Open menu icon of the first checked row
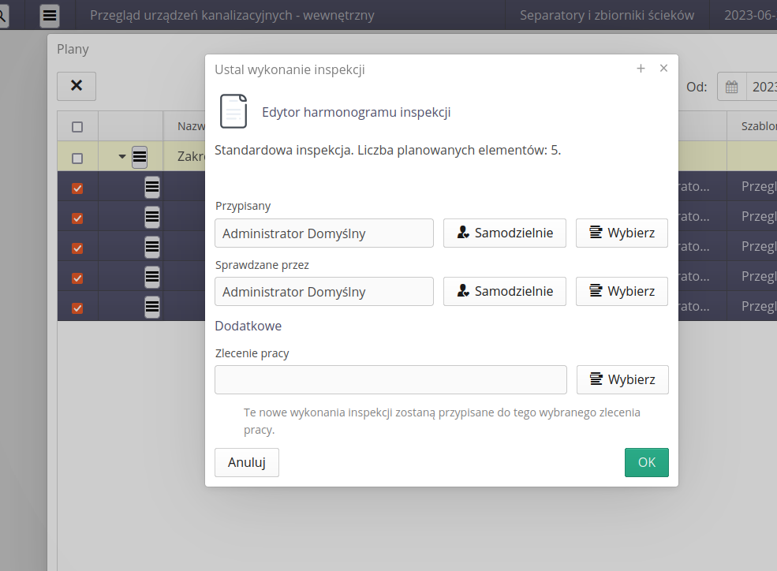Screen dimensions: 777x571 pos(152,188)
